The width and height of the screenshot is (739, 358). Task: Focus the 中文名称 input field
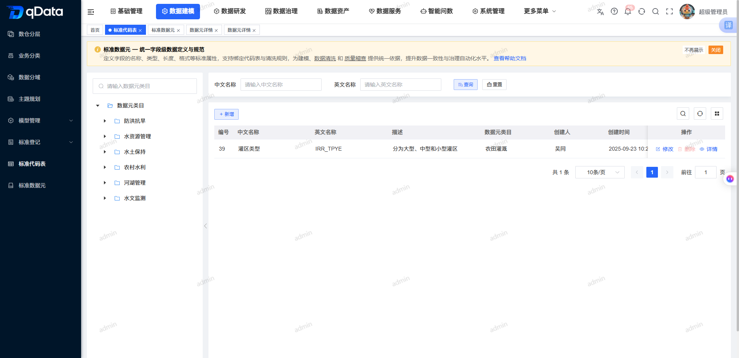281,85
